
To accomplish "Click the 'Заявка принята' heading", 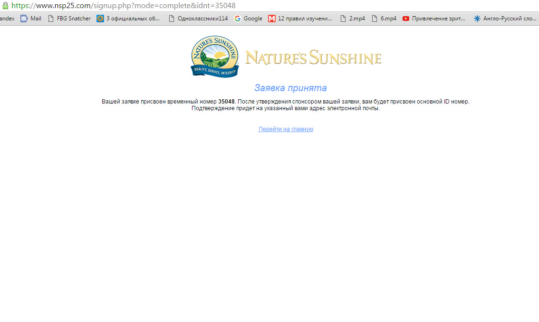I will point(290,88).
